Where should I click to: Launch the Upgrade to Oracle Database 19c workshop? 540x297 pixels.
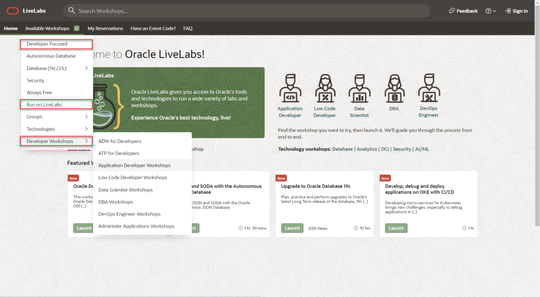(292, 228)
